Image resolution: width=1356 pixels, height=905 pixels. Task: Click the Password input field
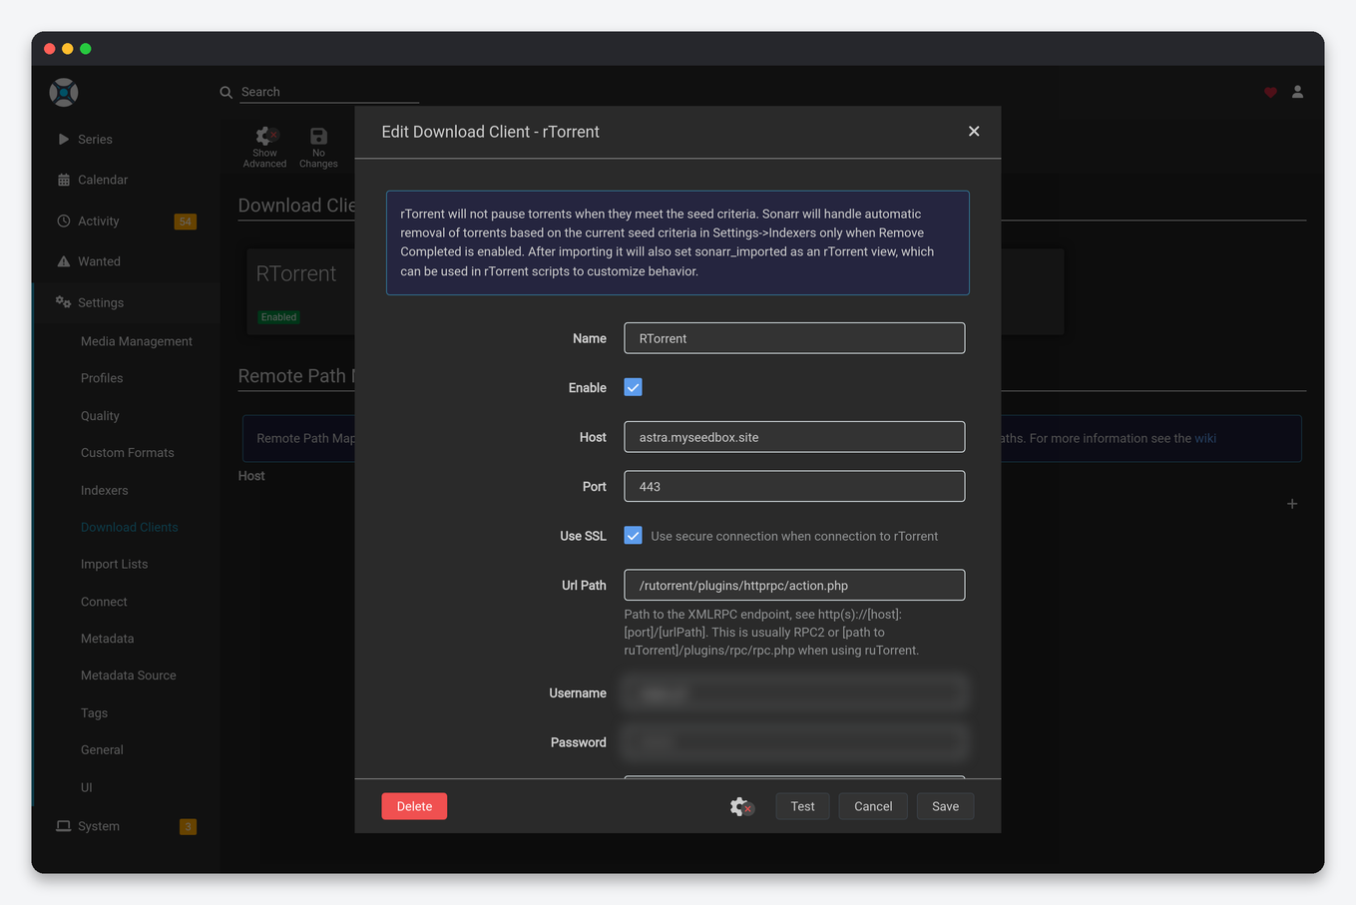tap(794, 742)
